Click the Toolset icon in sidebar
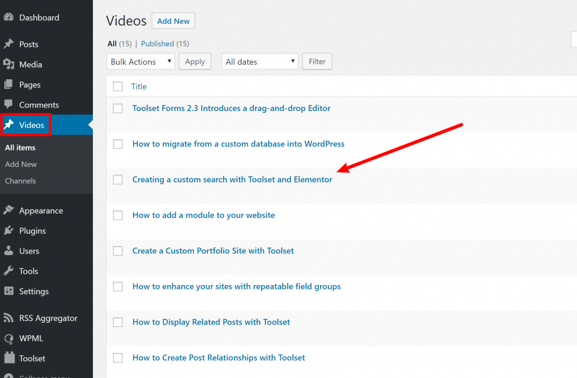The width and height of the screenshot is (577, 378). click(x=9, y=357)
